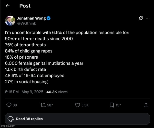Click the post body text
The image size is (154, 128).
51,57
